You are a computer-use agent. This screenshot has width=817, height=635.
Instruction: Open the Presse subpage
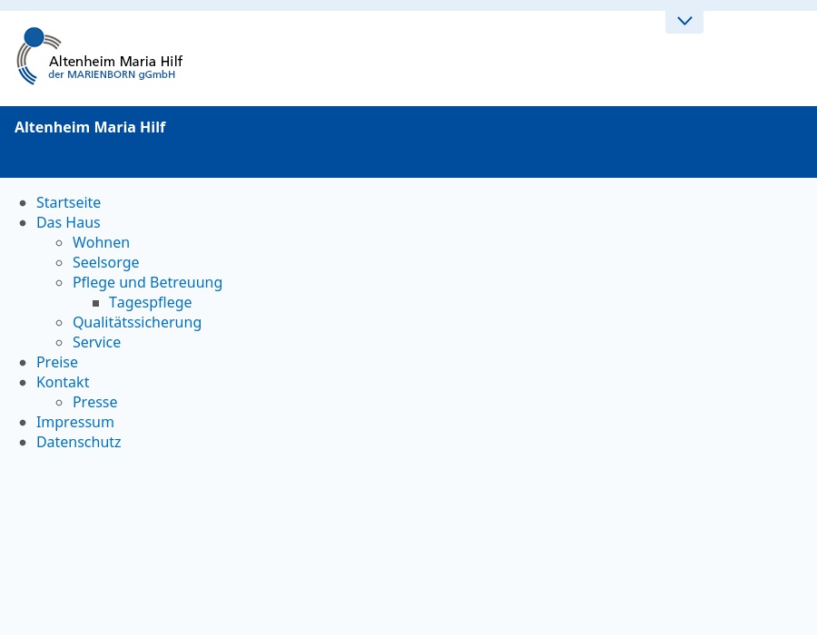[x=94, y=402]
